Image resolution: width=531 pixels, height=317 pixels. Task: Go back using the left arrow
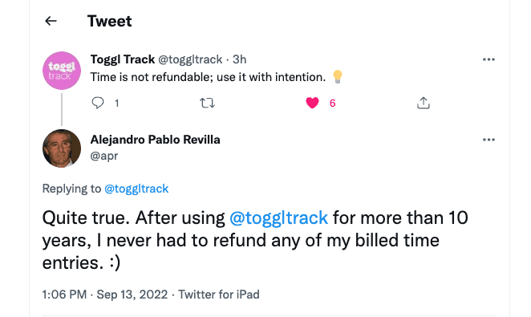coord(51,21)
